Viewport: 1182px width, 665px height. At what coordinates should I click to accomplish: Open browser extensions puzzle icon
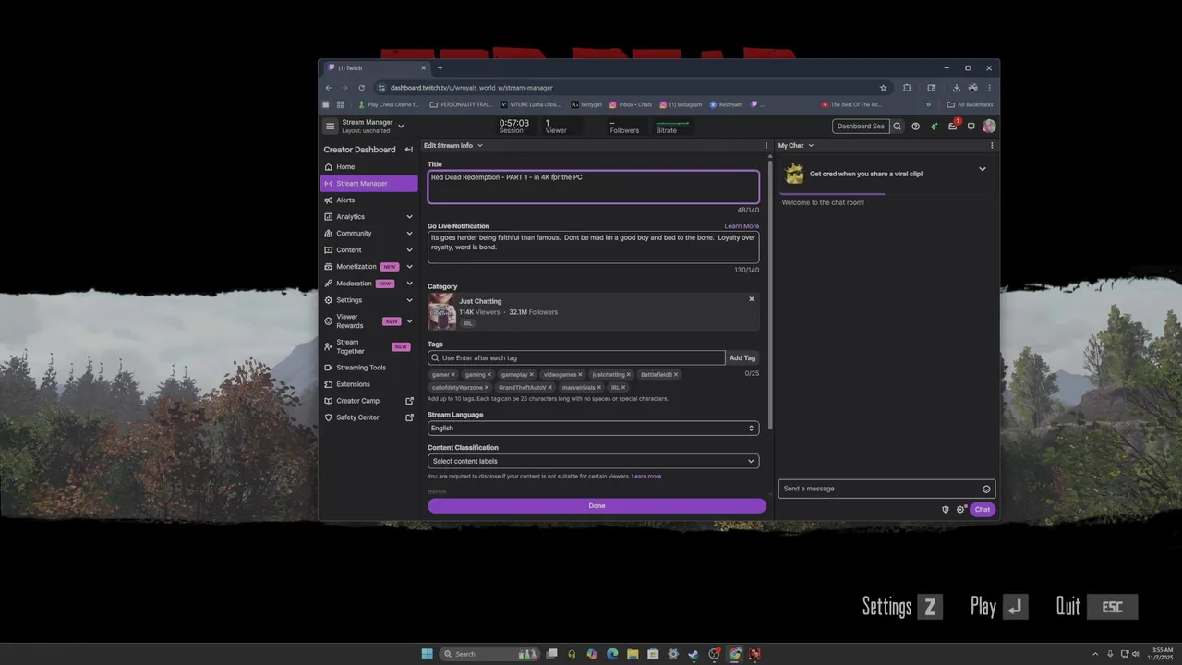point(907,88)
